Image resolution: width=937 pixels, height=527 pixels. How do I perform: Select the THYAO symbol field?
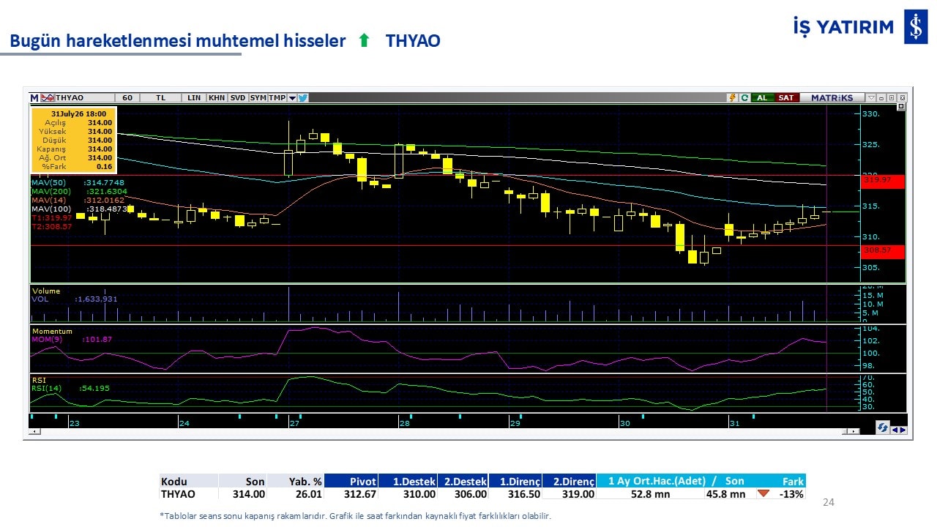tap(85, 97)
